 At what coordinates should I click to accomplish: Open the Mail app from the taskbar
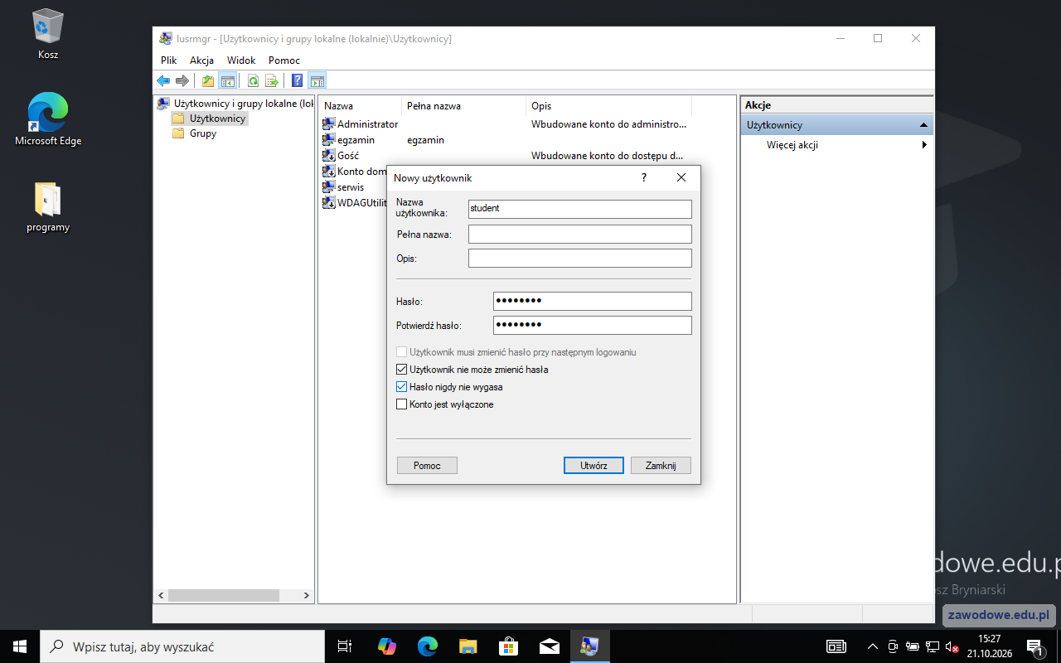[550, 646]
